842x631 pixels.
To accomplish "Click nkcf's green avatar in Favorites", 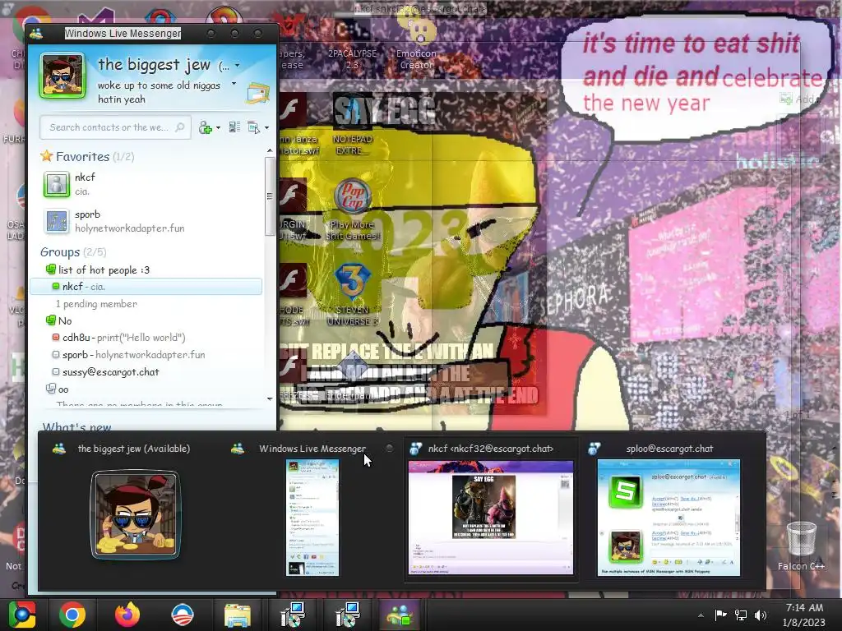I will pyautogui.click(x=57, y=184).
